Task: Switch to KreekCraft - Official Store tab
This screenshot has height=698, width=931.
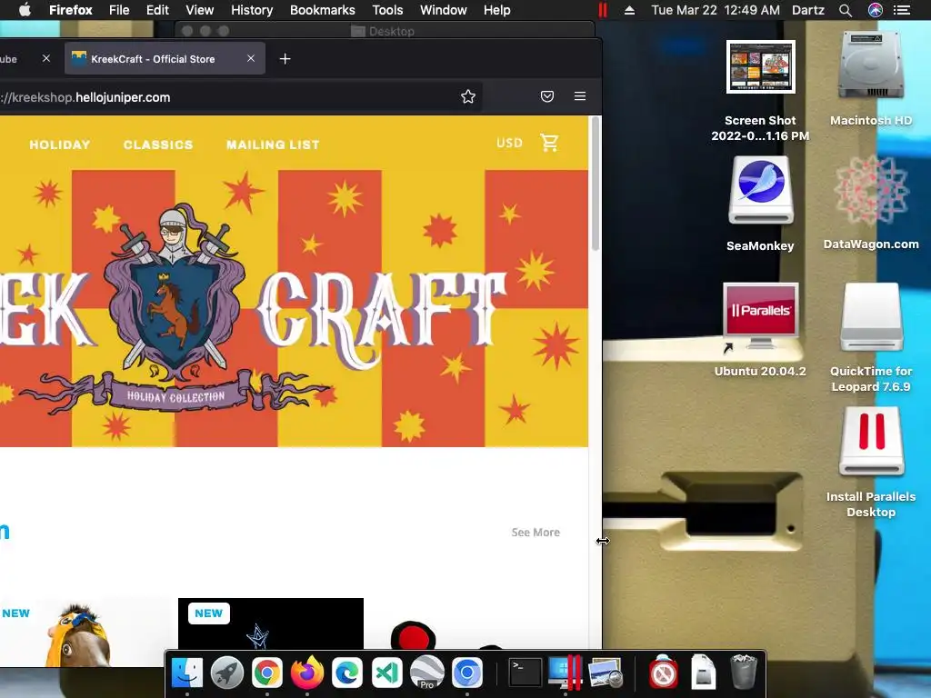Action: point(165,58)
